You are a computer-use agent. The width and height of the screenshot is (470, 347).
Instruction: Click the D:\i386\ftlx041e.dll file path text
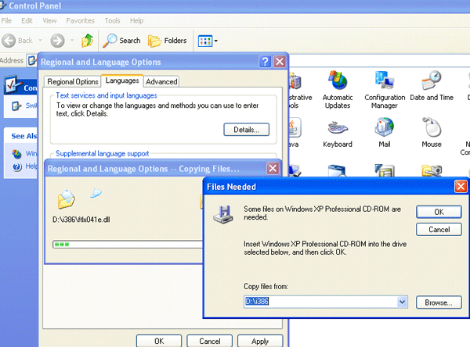coord(81,220)
